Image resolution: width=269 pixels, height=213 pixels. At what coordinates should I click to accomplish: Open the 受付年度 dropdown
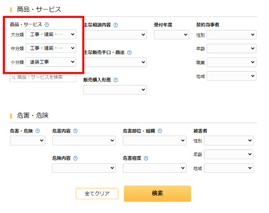pyautogui.click(x=171, y=34)
